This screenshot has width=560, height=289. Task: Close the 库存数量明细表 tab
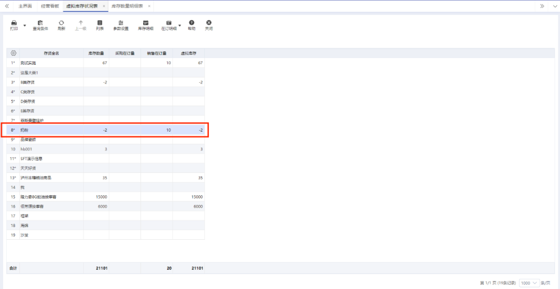click(x=149, y=6)
